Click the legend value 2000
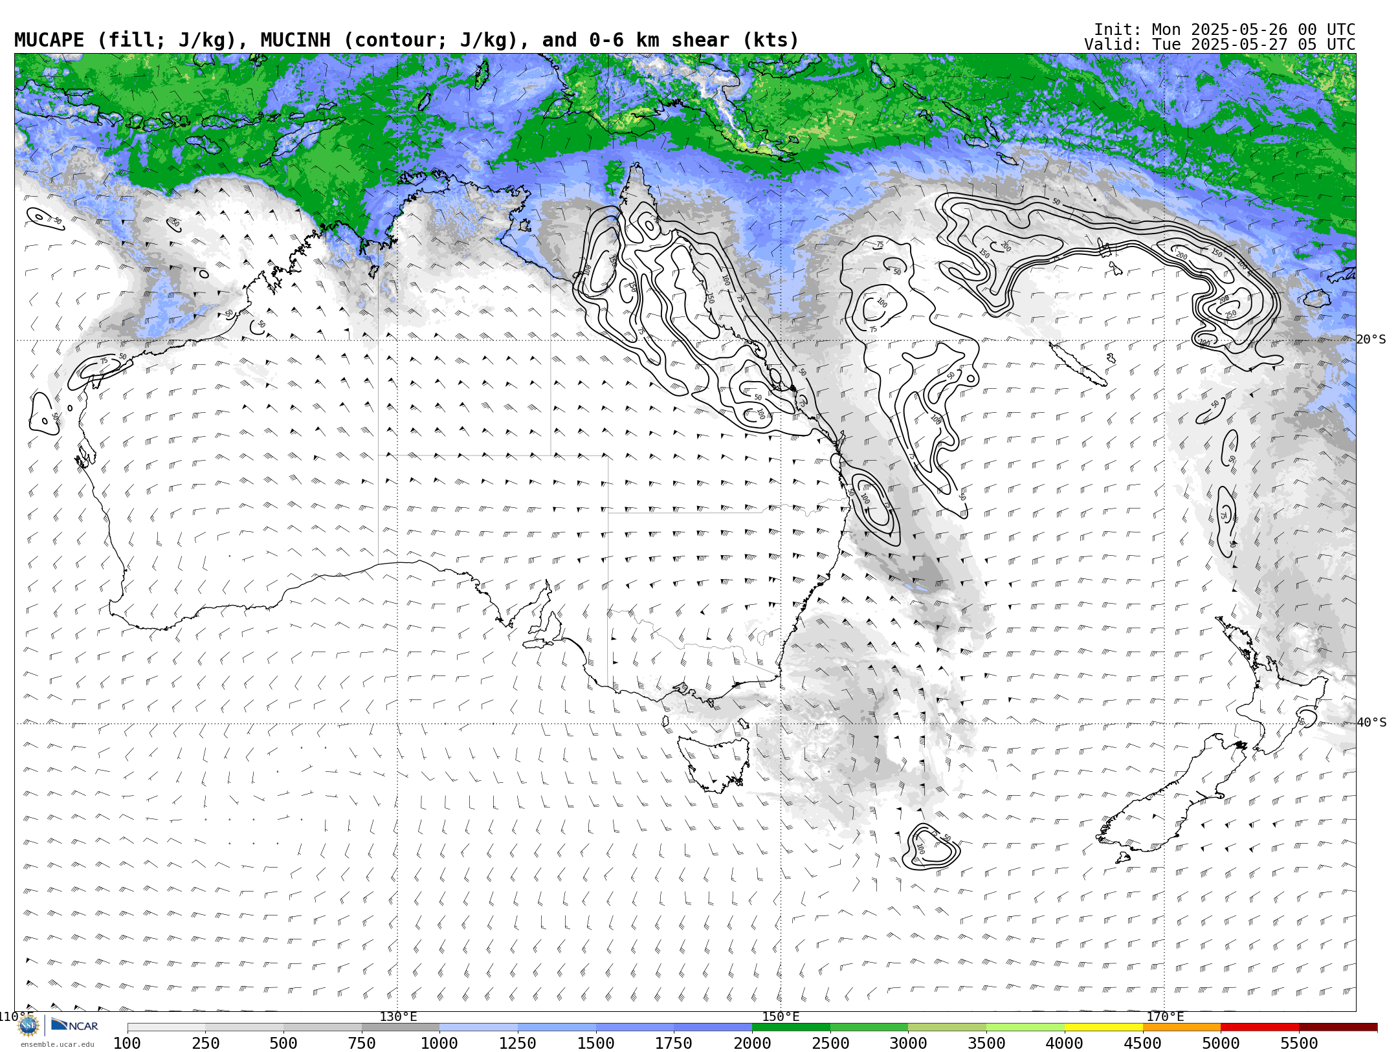The width and height of the screenshot is (1398, 1052). pos(752,1043)
